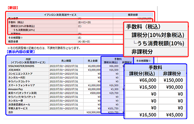This screenshot has width=194, height=124.
Task: Select the VISA/MASTER/DINERS row label
Action: coord(21,66)
